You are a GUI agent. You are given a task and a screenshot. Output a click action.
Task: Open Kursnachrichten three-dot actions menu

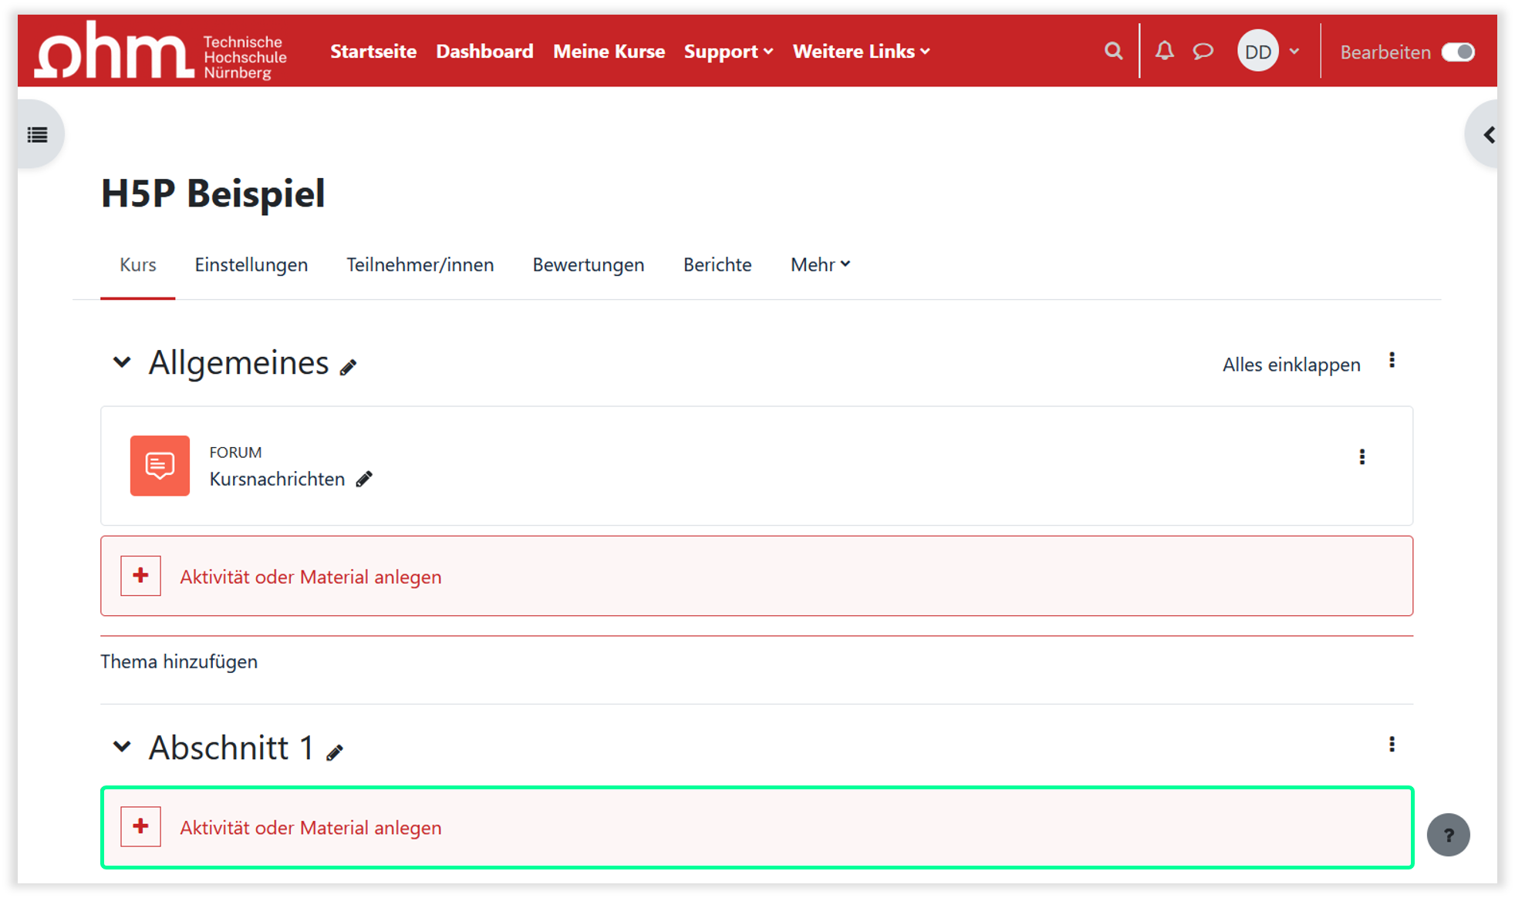click(1361, 457)
